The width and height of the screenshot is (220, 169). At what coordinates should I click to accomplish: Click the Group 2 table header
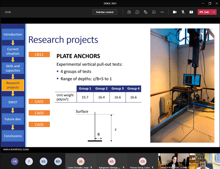pyautogui.click(x=102, y=89)
